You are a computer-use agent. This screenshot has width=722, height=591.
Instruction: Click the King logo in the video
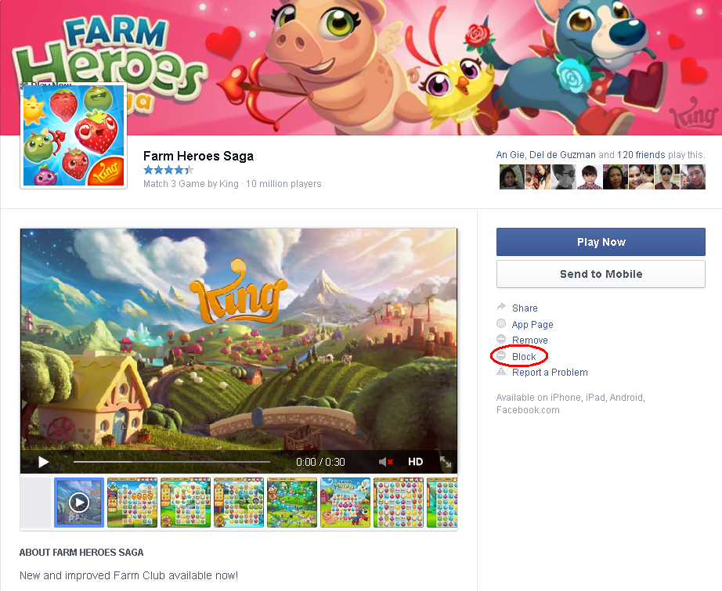(x=238, y=292)
